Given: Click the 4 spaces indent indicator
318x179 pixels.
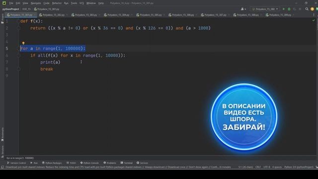Looking at the screenshot, I should (x=277, y=167).
